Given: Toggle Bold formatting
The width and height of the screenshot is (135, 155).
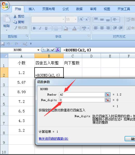Looking at the screenshot, I should coord(34,28).
